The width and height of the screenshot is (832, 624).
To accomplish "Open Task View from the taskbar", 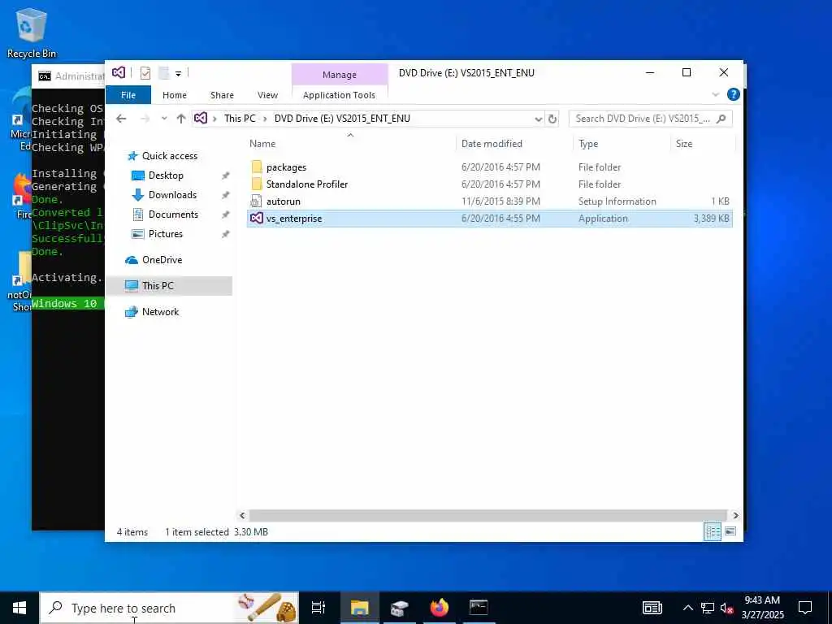I will tap(318, 608).
